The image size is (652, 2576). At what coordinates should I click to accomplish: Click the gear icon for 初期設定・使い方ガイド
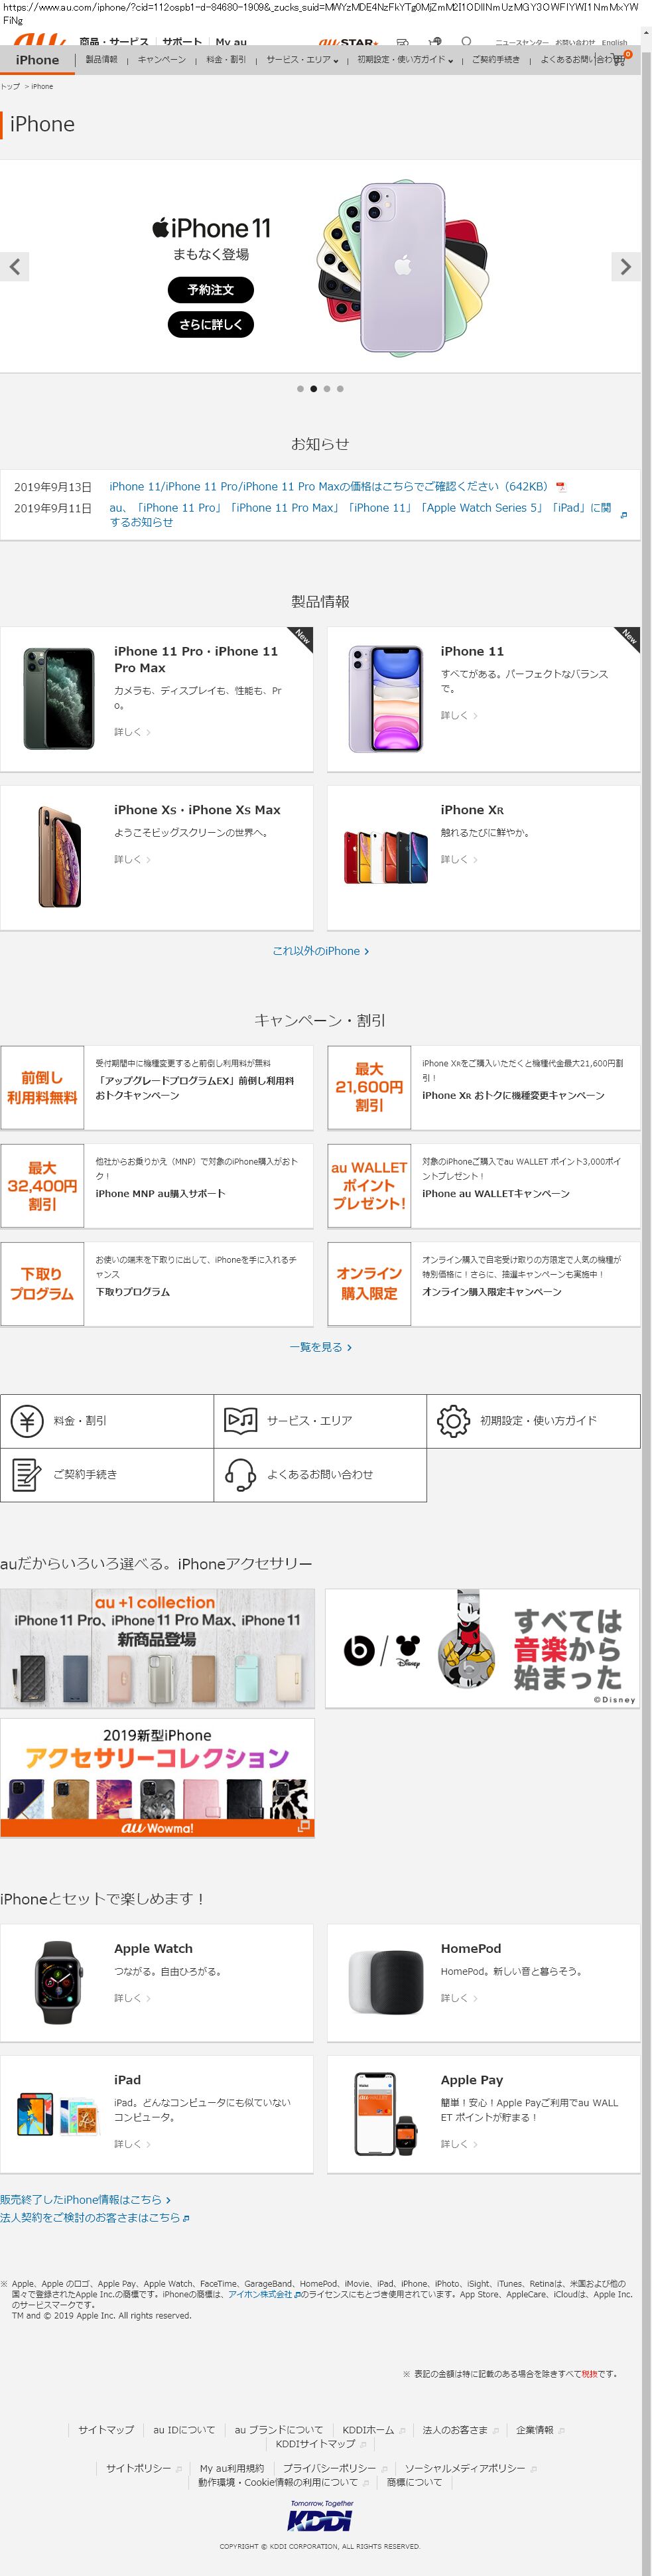pyautogui.click(x=453, y=1420)
